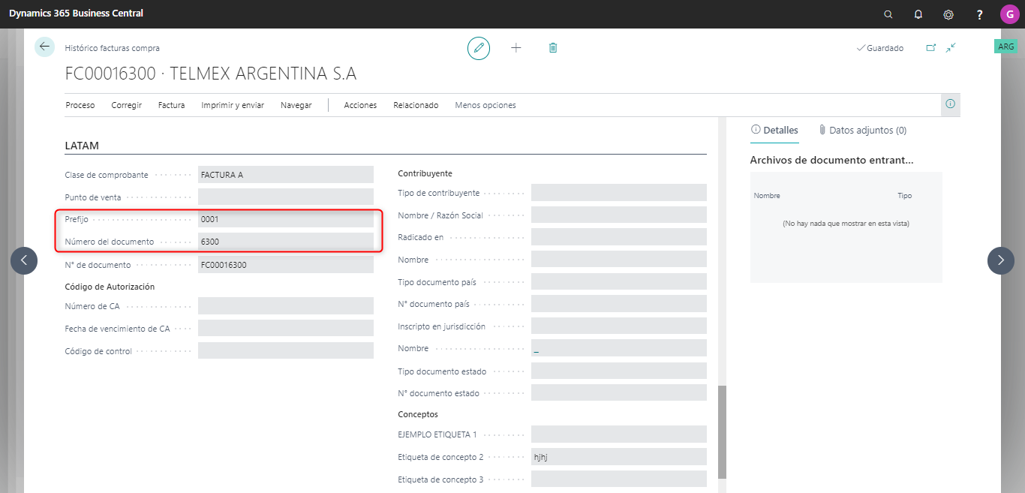Open the notifications bell
The width and height of the screenshot is (1025, 493).
tap(918, 14)
